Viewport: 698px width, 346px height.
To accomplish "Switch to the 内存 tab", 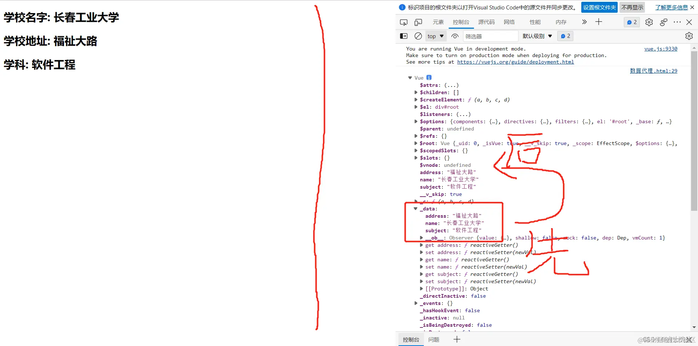I will click(561, 22).
